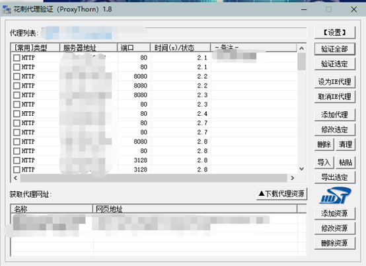This screenshot has height=266, width=366.
Task: Tick checkbox of first port 3128 row
Action: pos(17,160)
